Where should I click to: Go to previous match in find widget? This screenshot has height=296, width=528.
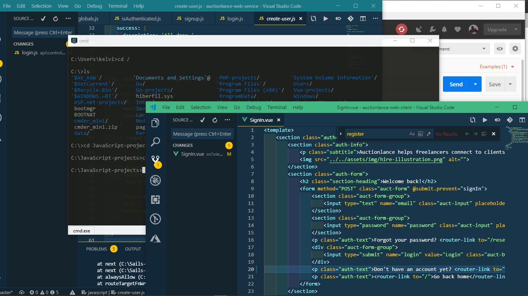(467, 134)
